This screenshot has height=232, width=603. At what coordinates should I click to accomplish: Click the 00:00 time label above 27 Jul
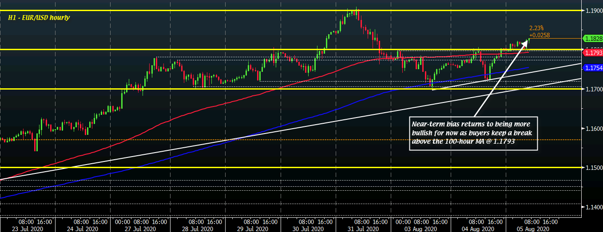122,221
